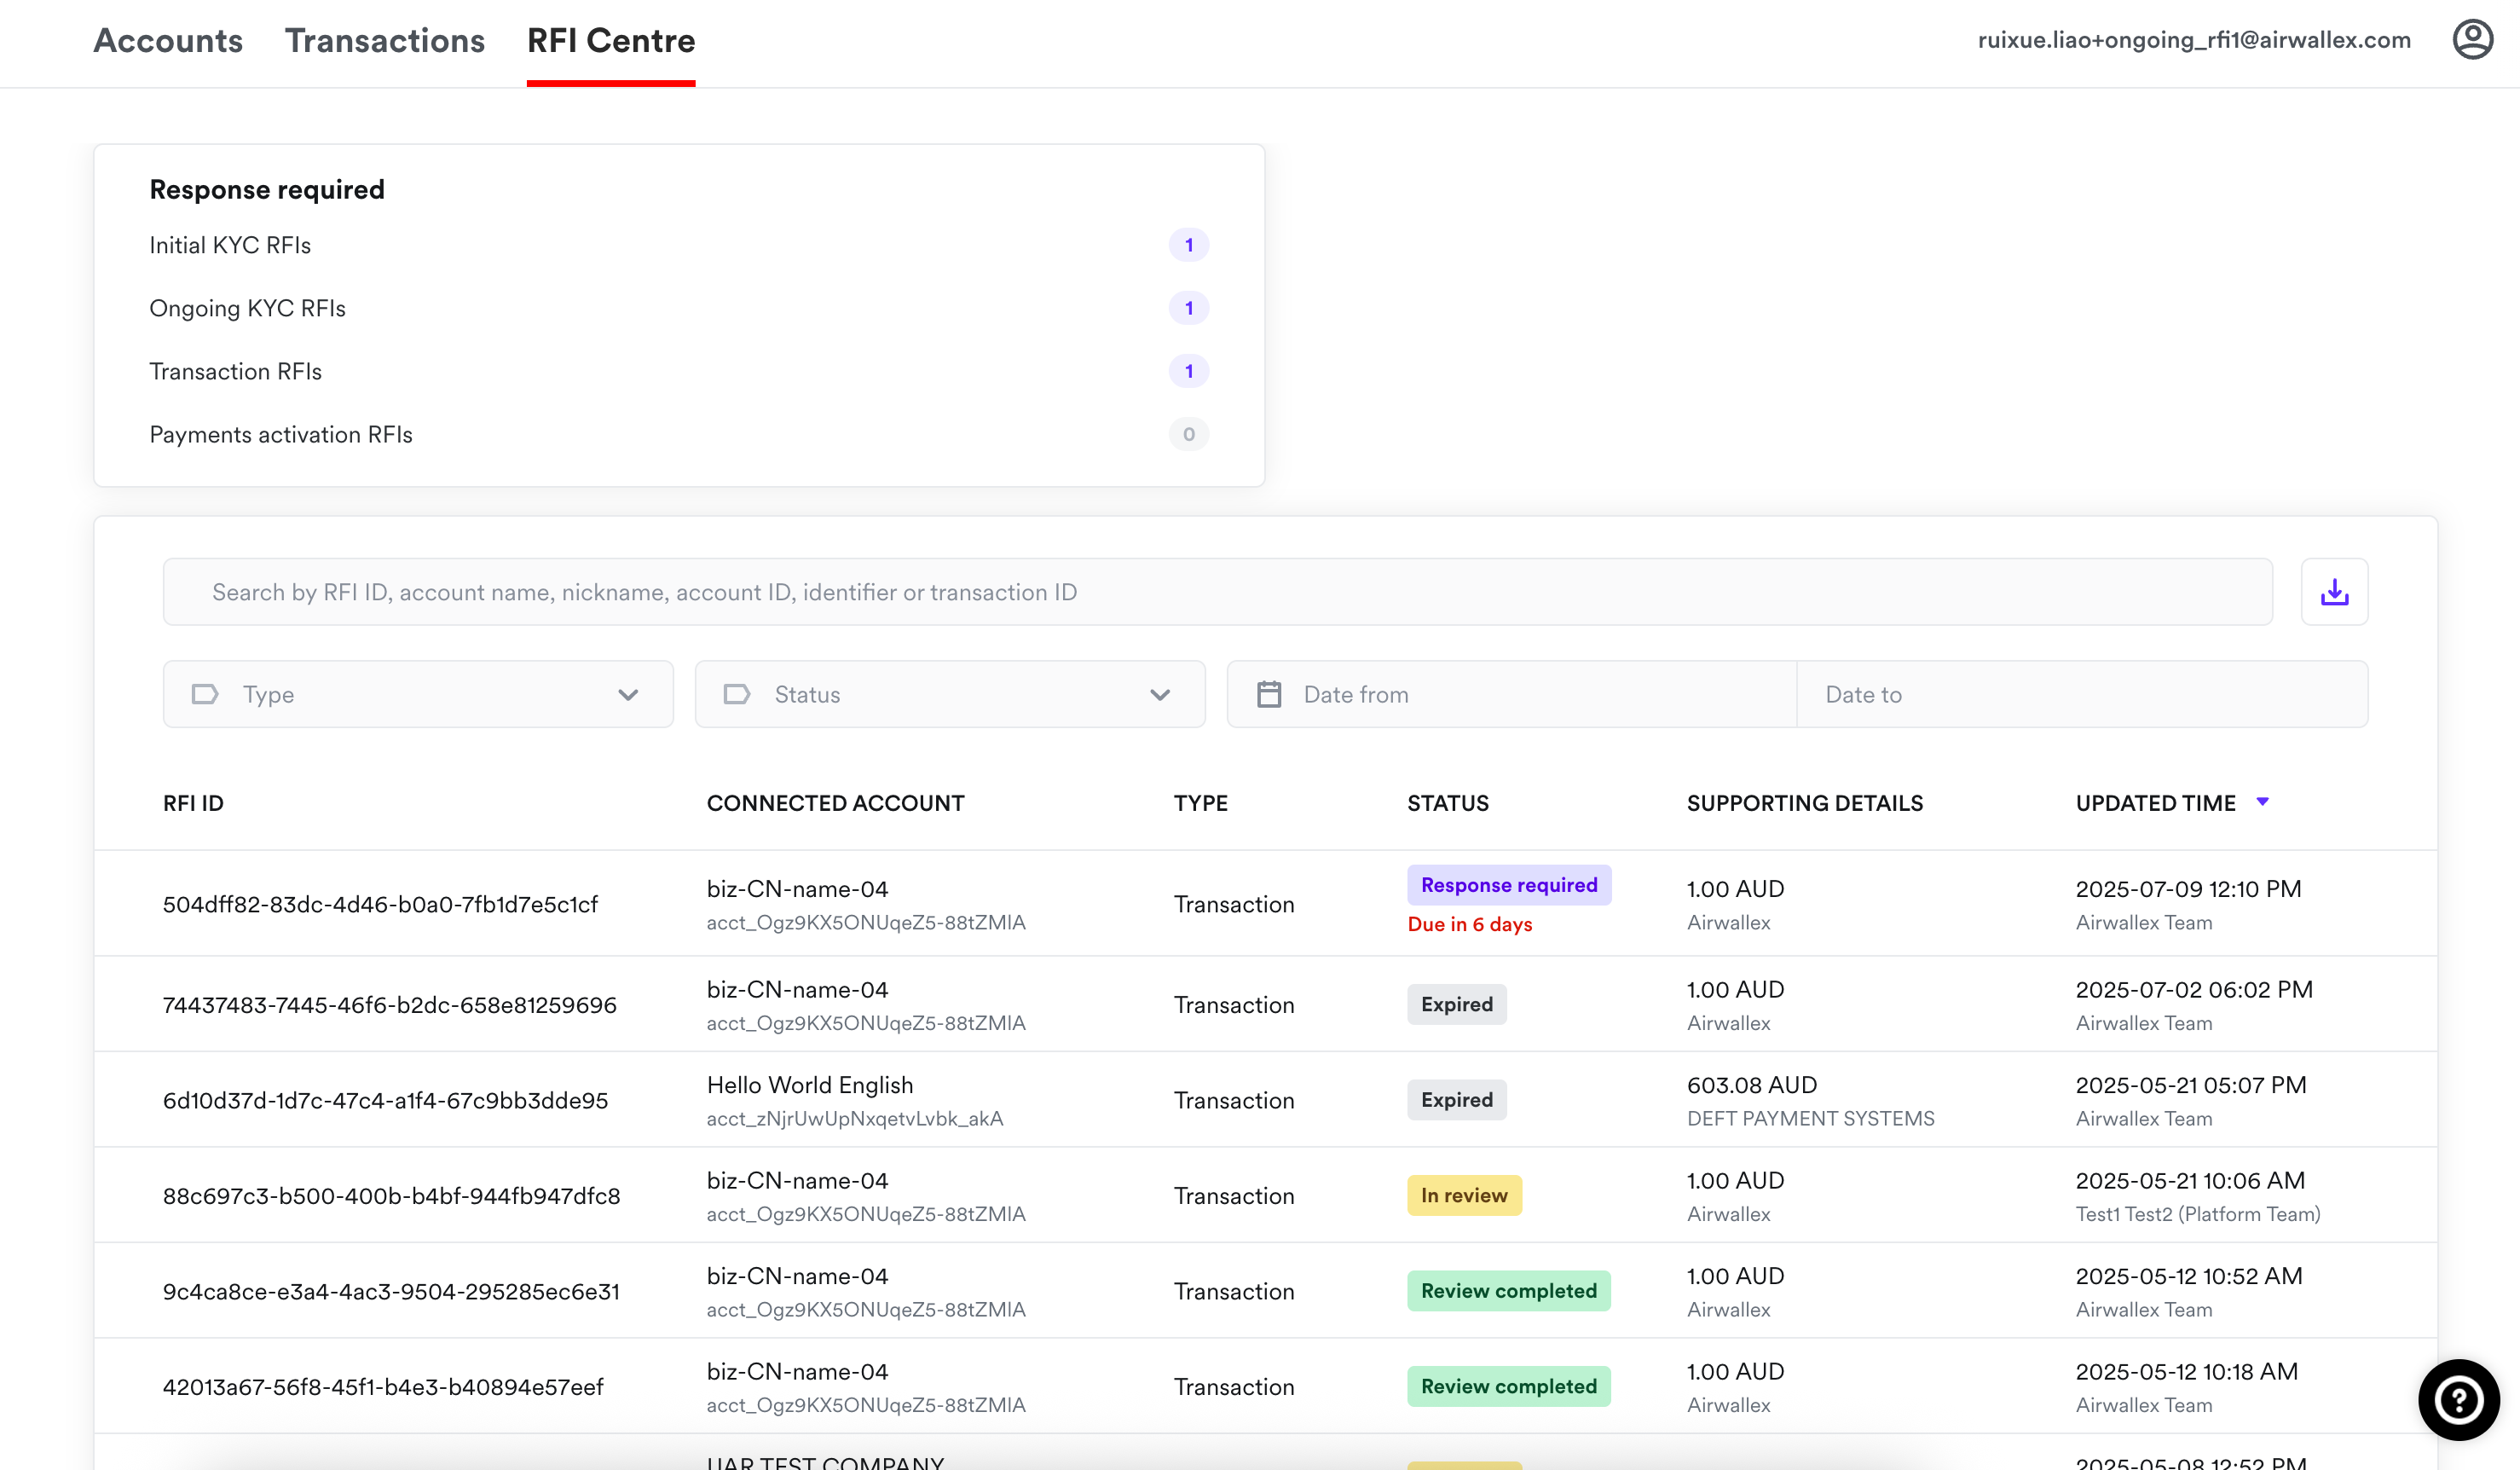
Task: Select the Expired badge on Hello World English row
Action: pos(1456,1100)
